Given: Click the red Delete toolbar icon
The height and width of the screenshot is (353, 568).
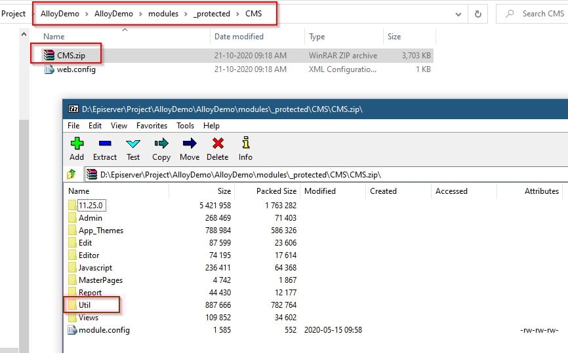Looking at the screenshot, I should pyautogui.click(x=217, y=148).
